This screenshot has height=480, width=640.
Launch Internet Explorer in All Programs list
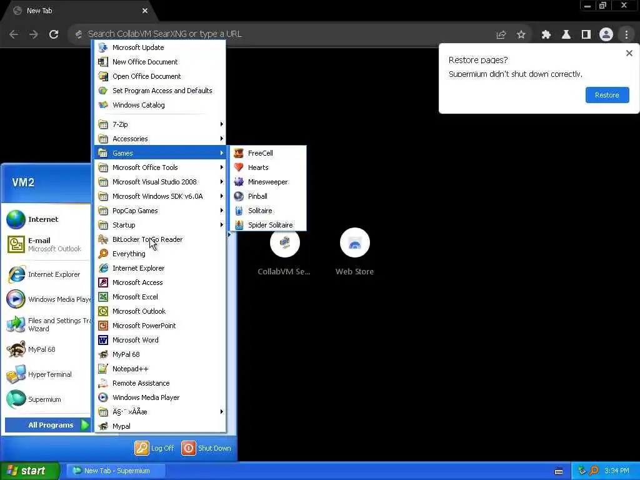(x=160, y=268)
